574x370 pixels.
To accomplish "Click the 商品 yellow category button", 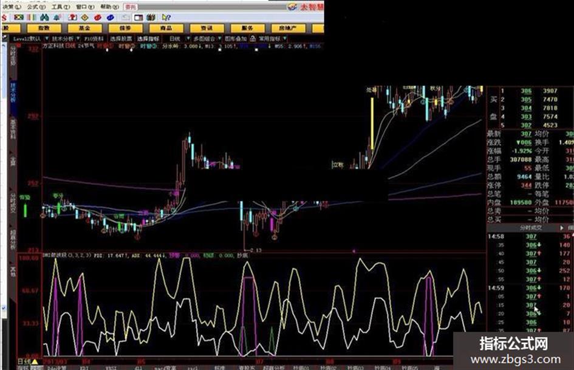I will point(166,28).
